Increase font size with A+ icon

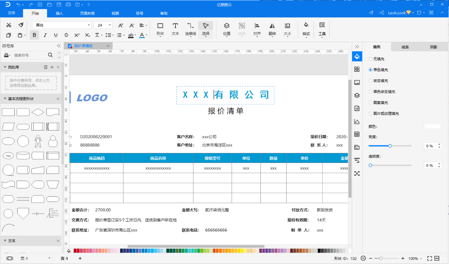tap(120, 25)
